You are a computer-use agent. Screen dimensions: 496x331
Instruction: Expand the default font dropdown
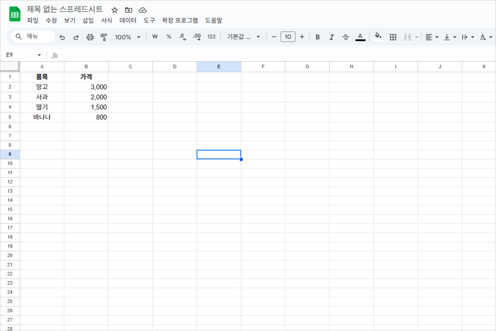click(x=243, y=37)
